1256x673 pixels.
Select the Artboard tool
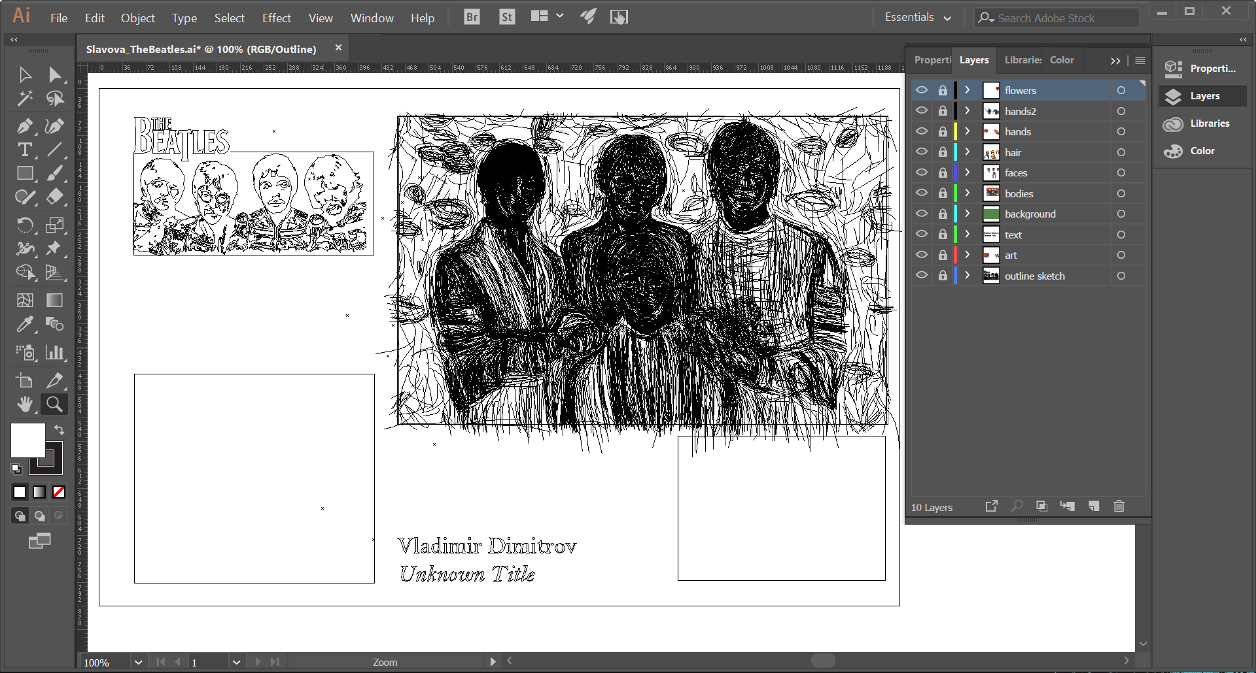click(x=25, y=381)
